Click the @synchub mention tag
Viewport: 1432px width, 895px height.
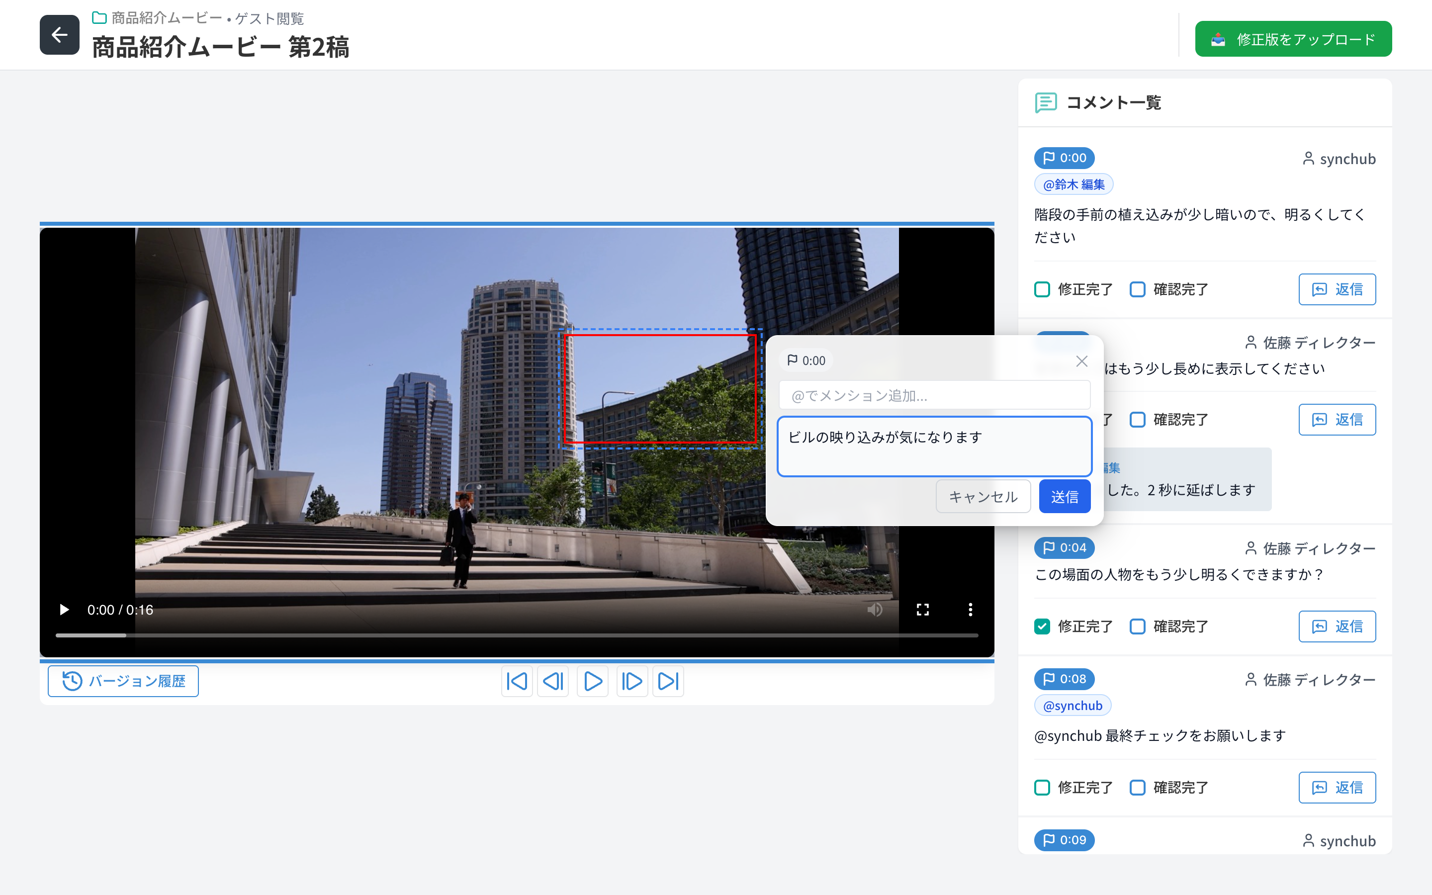pyautogui.click(x=1072, y=706)
